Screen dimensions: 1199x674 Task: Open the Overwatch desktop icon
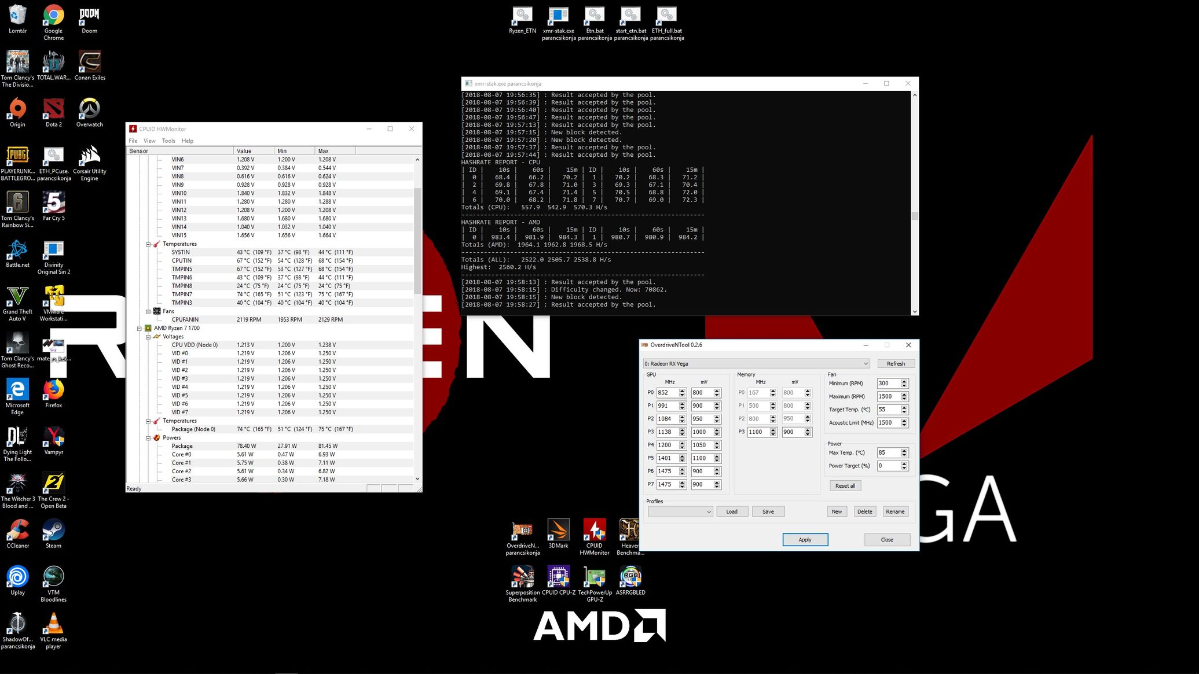click(89, 113)
